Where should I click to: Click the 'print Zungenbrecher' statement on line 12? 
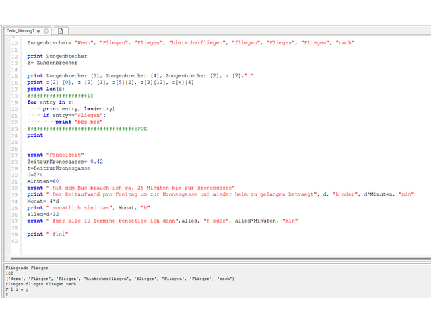(57, 56)
